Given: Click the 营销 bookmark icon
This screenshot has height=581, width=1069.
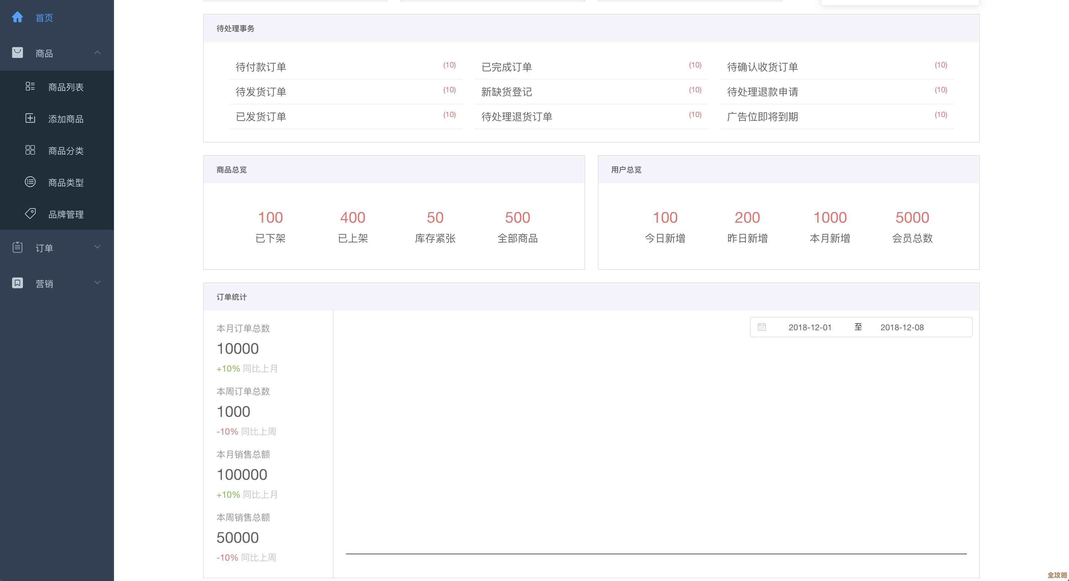Looking at the screenshot, I should point(18,283).
